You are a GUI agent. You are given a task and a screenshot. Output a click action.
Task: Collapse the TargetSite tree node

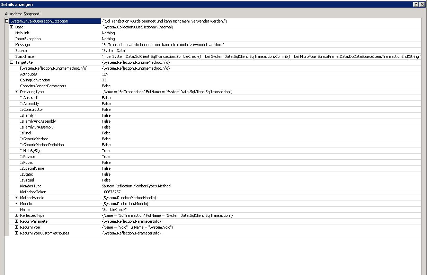[11, 62]
